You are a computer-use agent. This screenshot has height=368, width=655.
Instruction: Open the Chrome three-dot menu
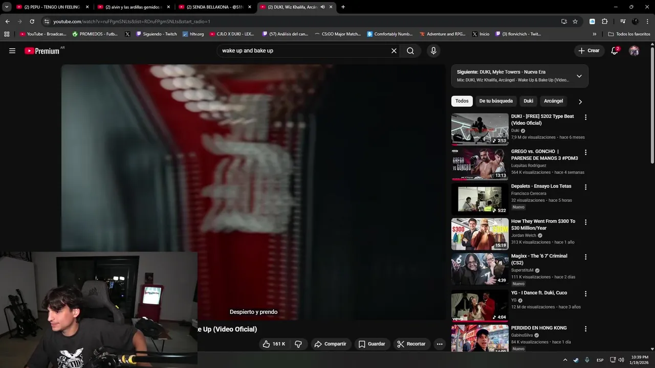click(647, 21)
